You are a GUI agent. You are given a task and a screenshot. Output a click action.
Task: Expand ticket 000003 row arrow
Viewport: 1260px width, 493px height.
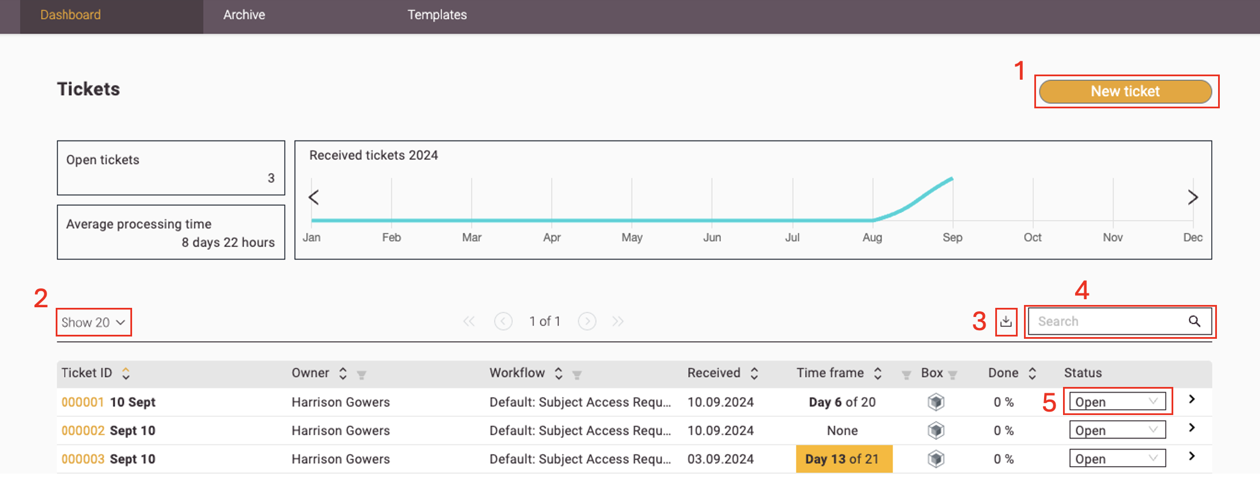point(1192,456)
